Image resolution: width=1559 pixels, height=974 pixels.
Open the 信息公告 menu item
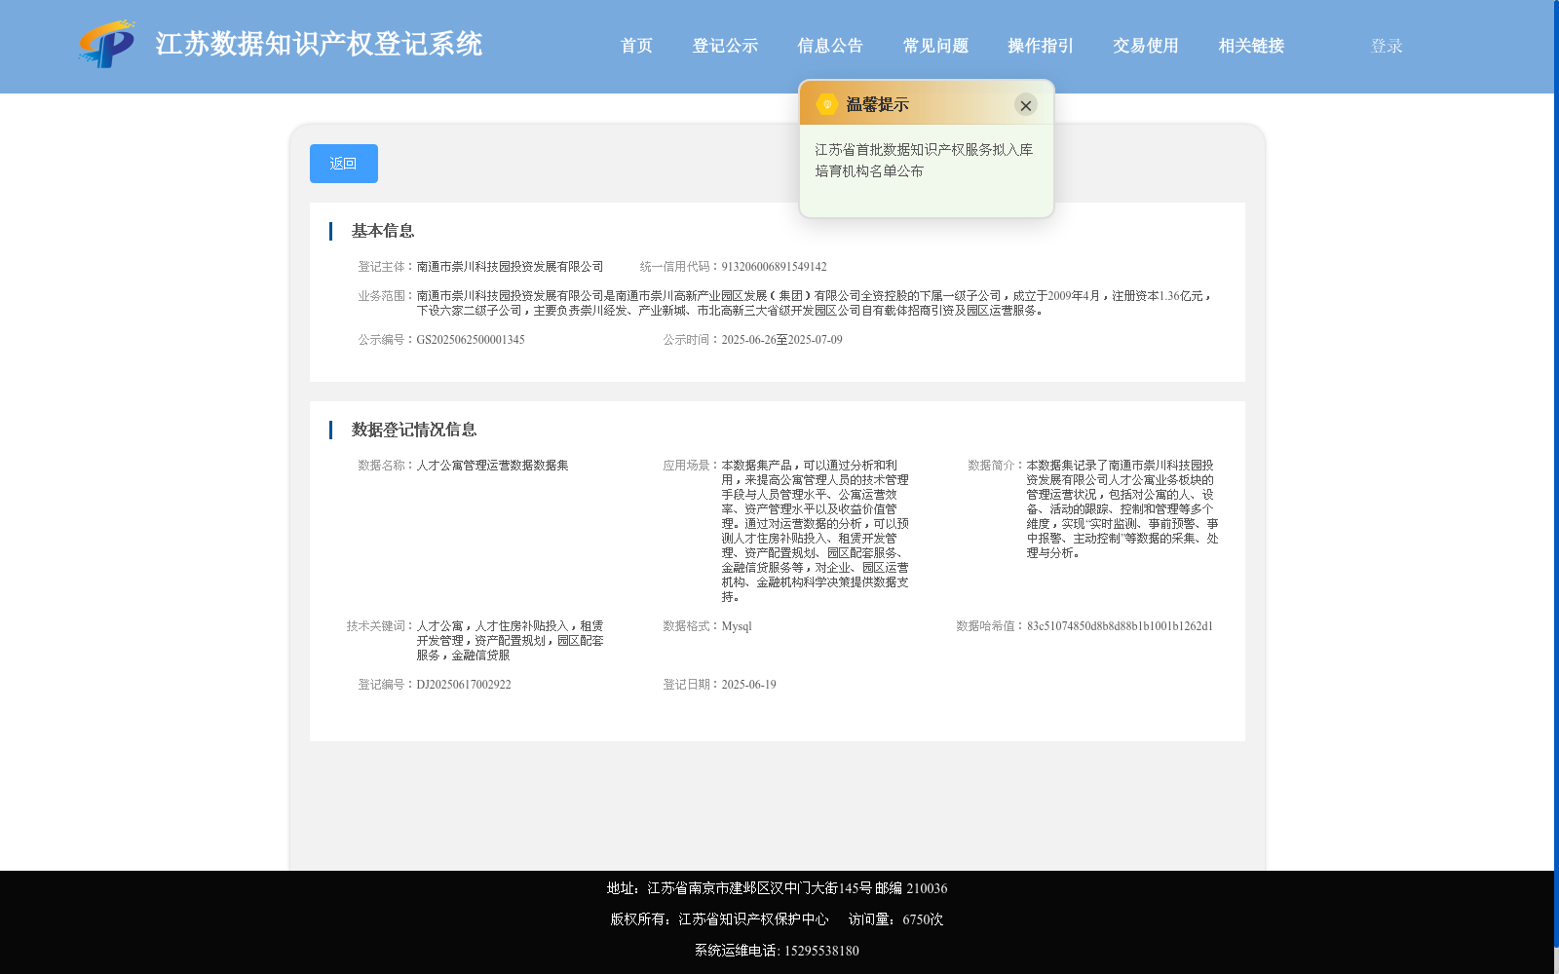(x=830, y=46)
